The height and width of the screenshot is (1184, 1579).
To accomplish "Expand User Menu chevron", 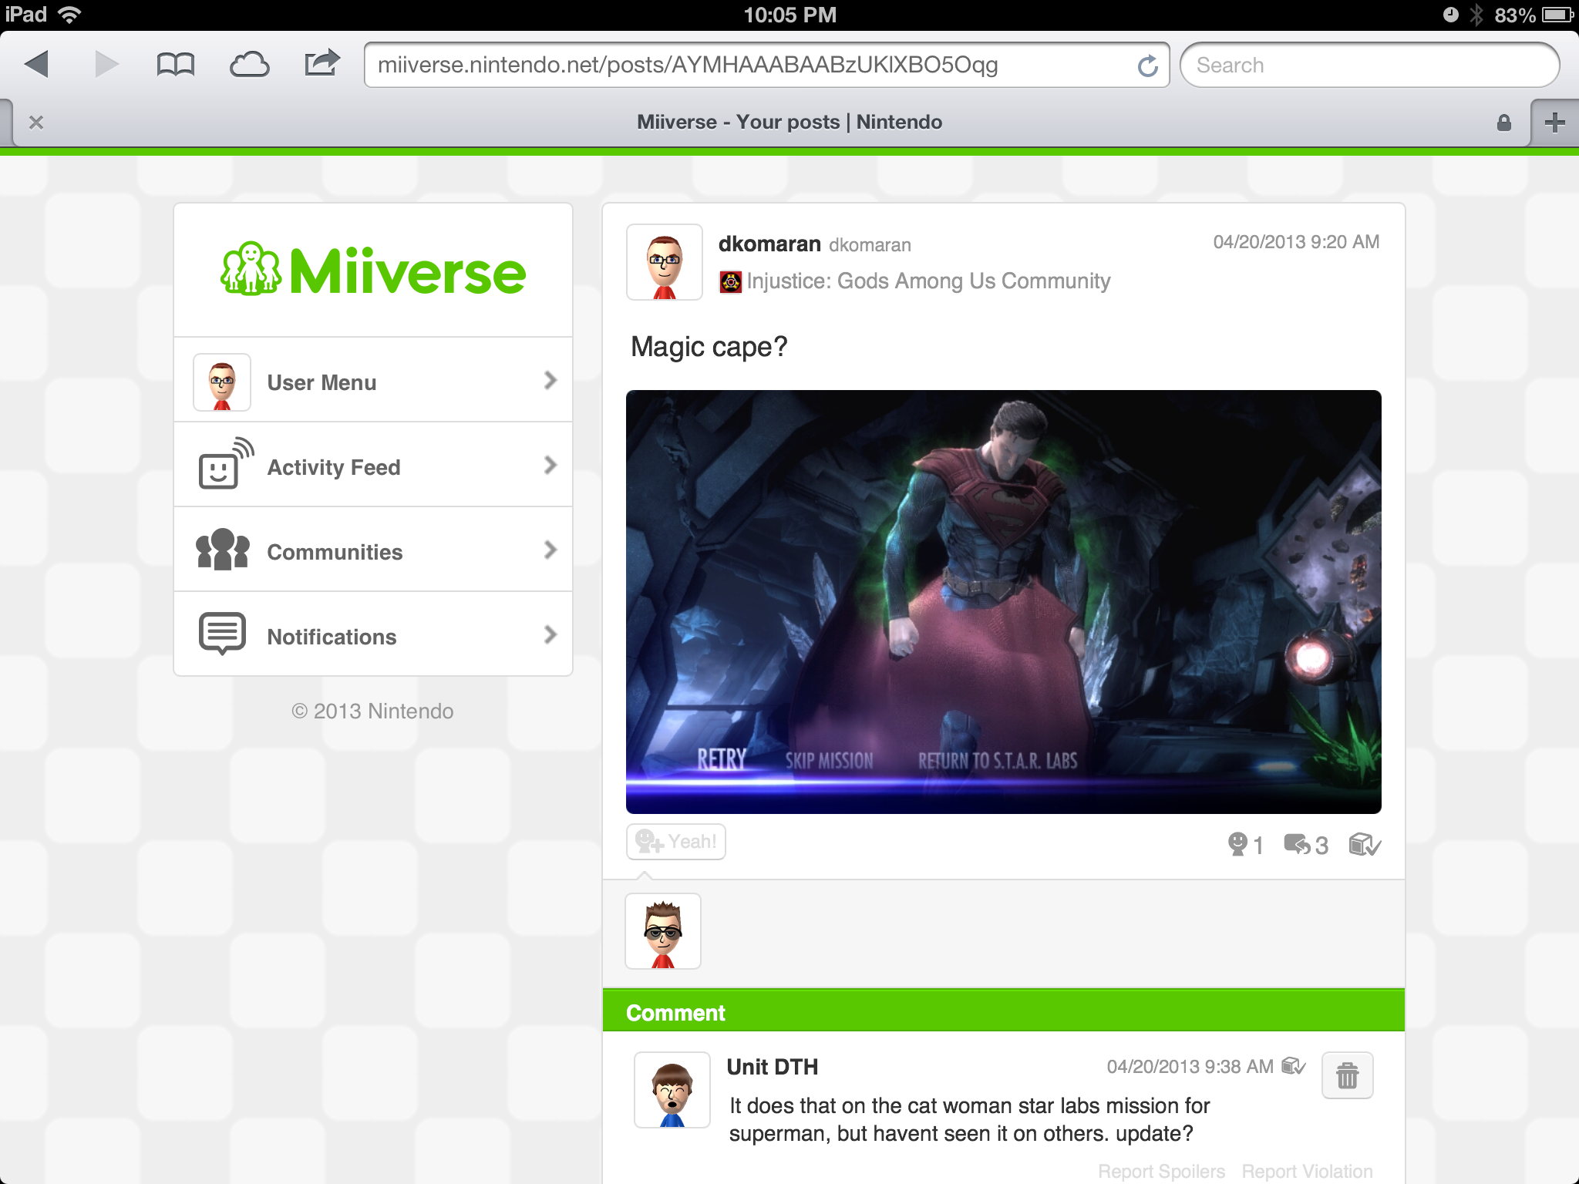I will coord(550,380).
